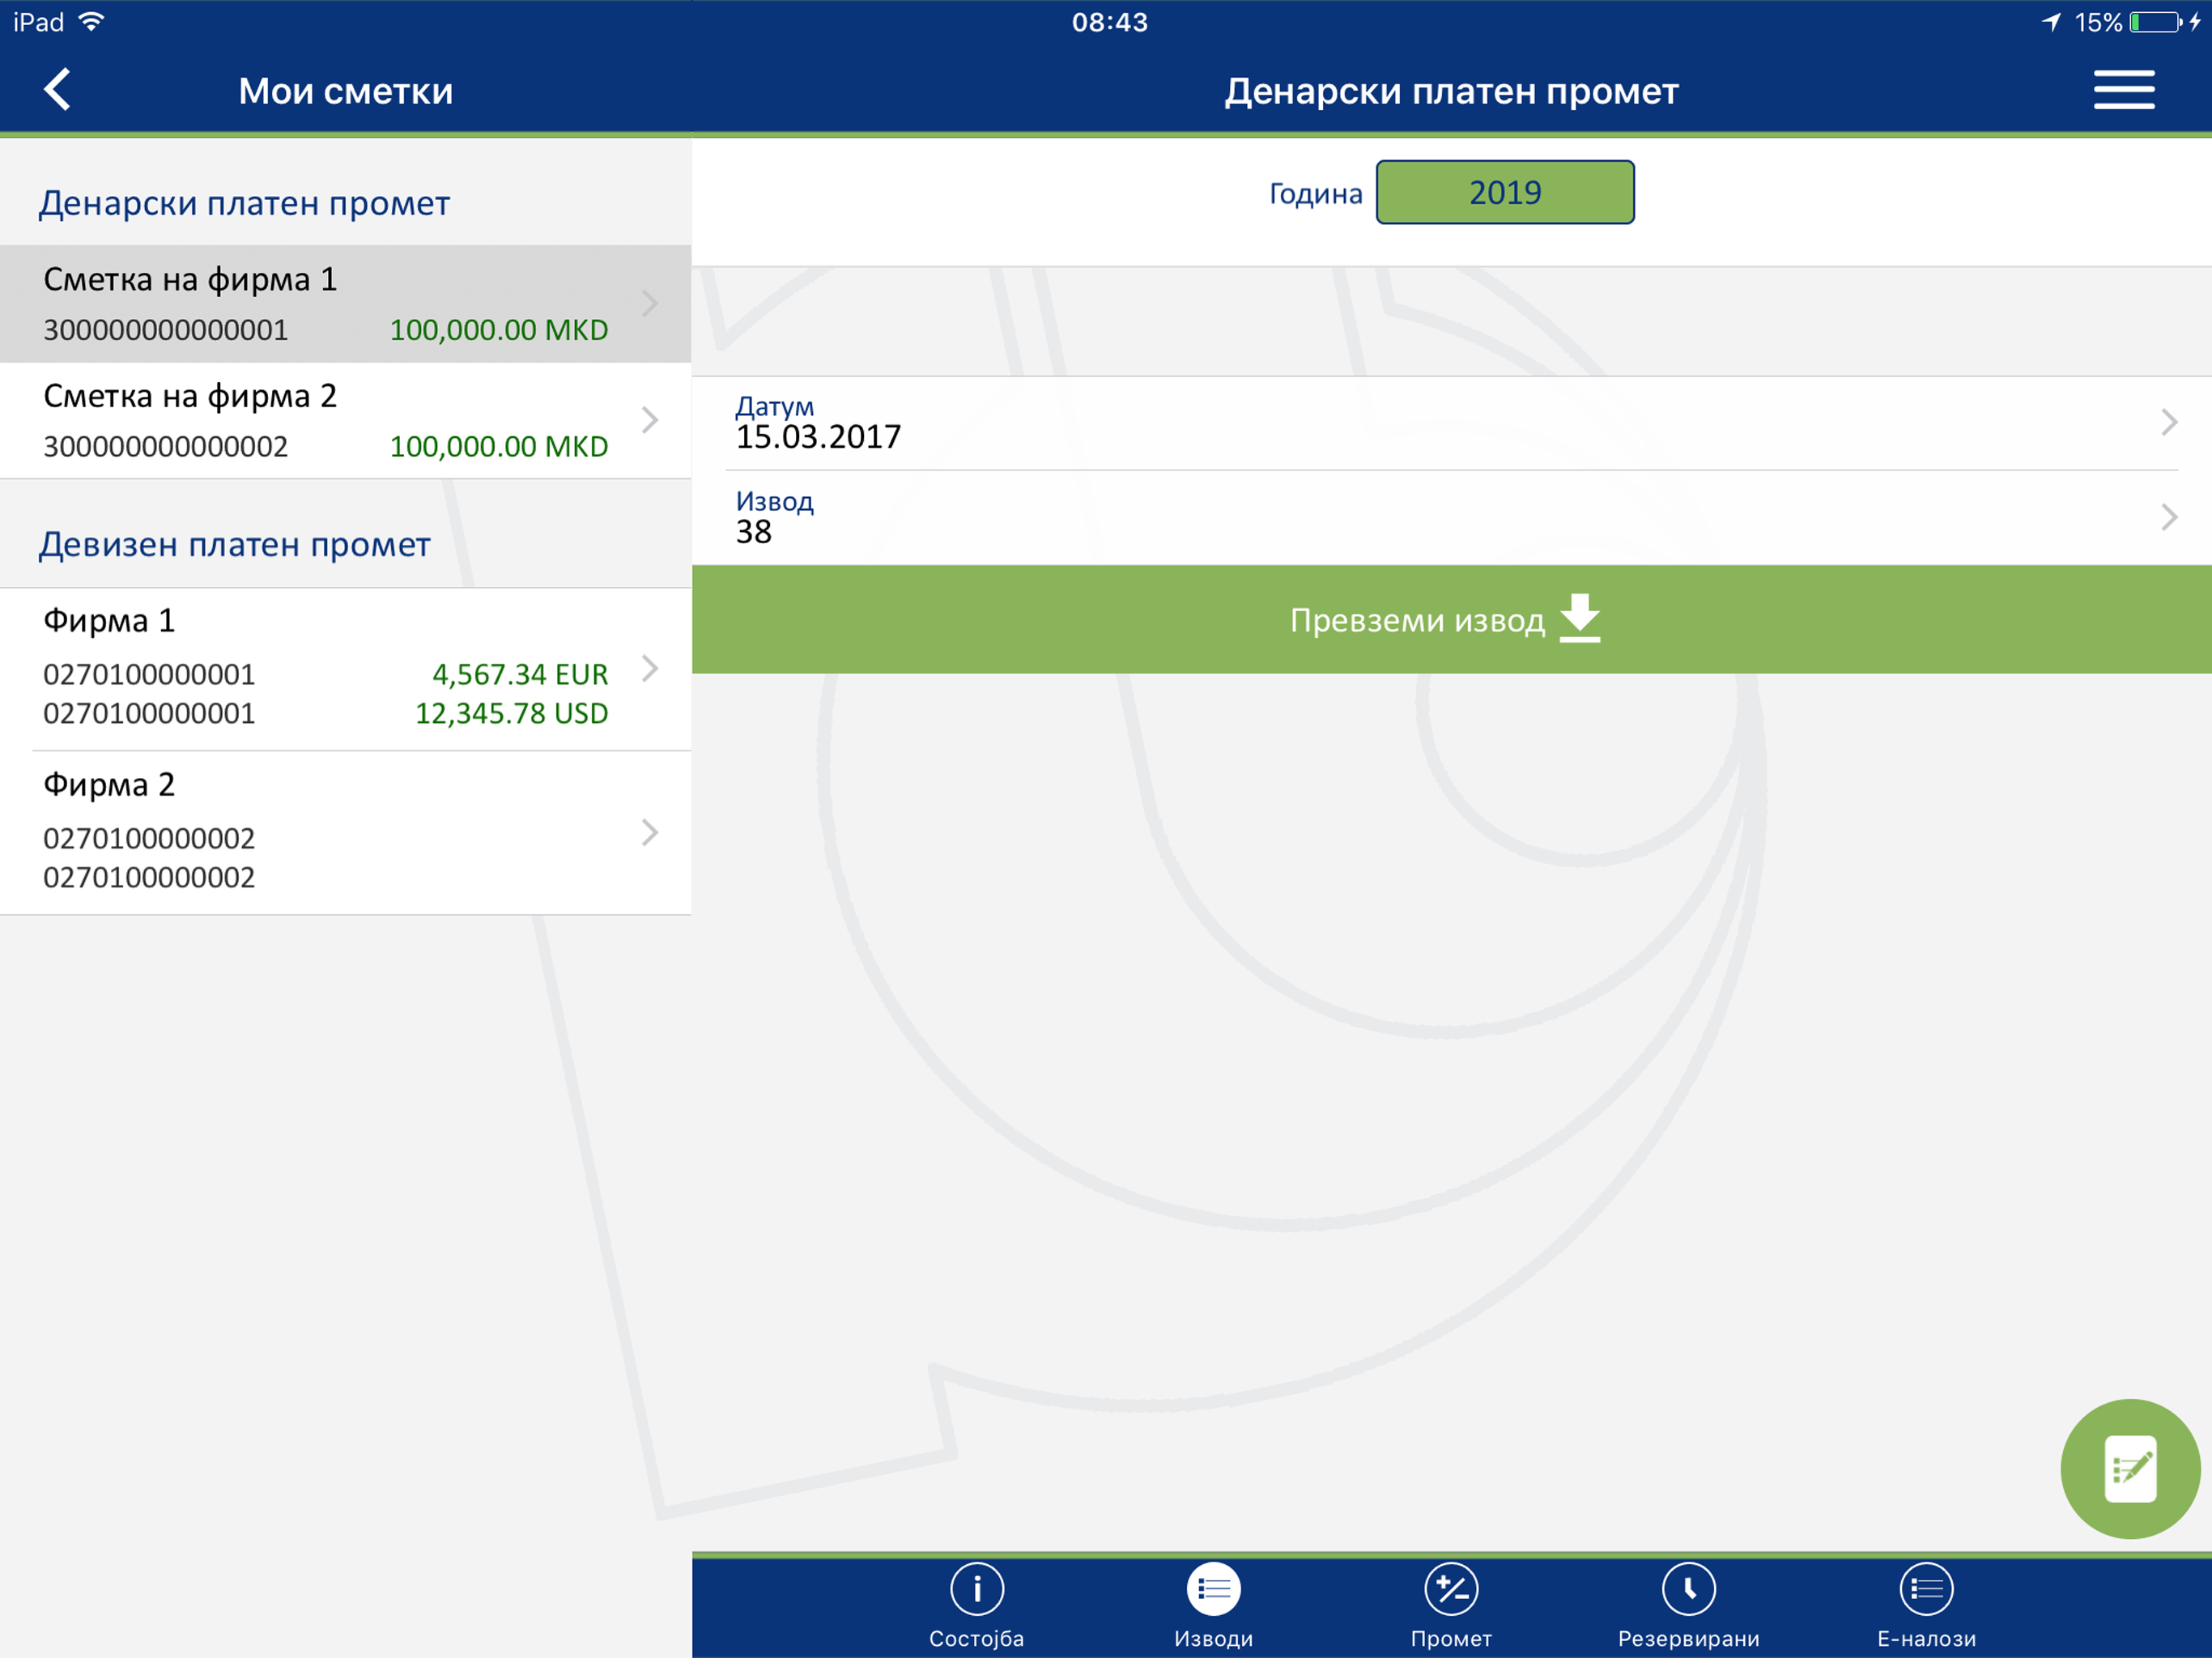The image size is (2212, 1658).
Task: Switch to the Резервирани tab label
Action: click(1688, 1638)
